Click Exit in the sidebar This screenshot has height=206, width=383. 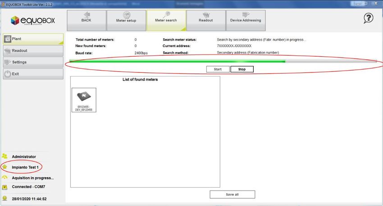point(33,74)
